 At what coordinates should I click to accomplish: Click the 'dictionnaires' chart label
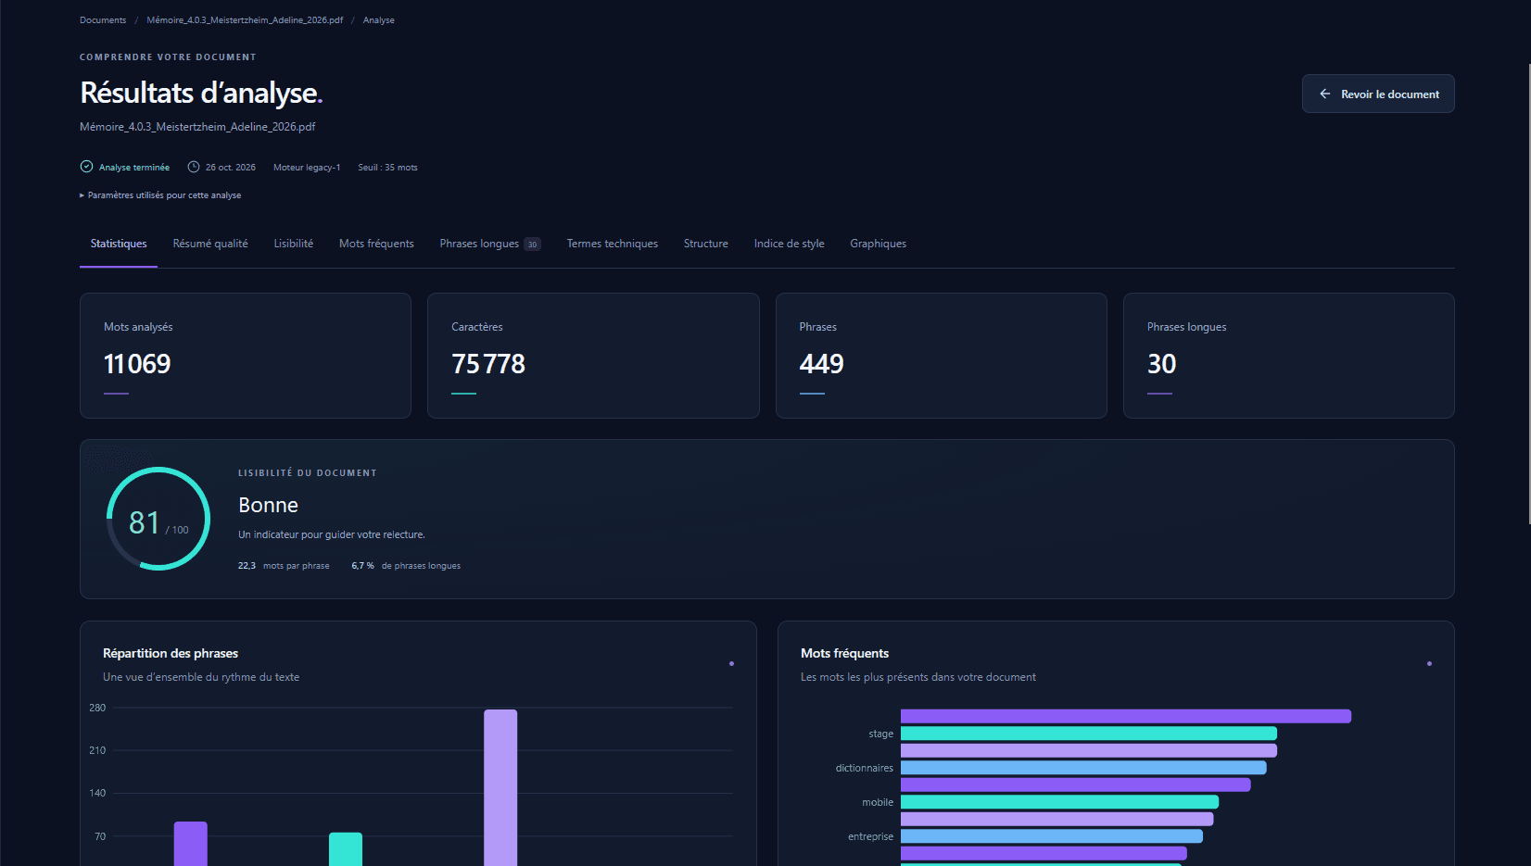click(x=865, y=768)
